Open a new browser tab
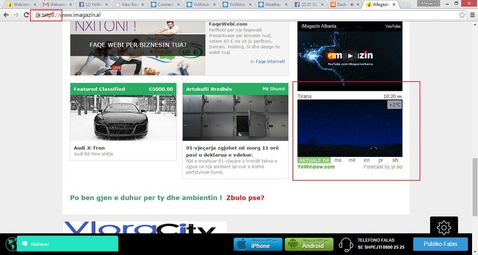478x255 pixels. point(406,5)
